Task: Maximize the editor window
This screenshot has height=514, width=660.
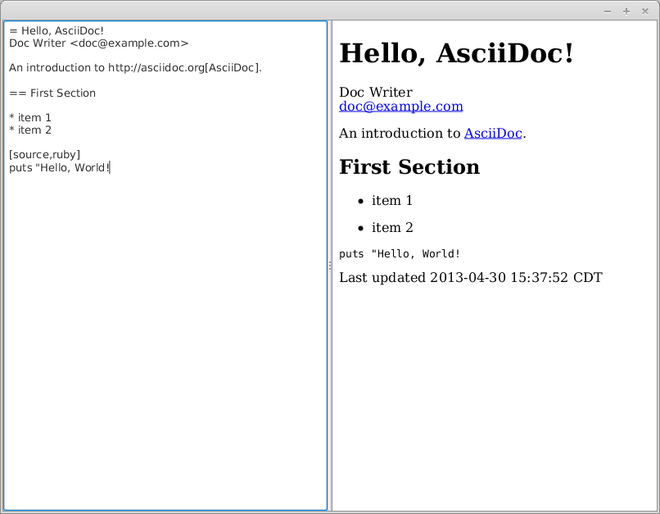Action: click(626, 11)
